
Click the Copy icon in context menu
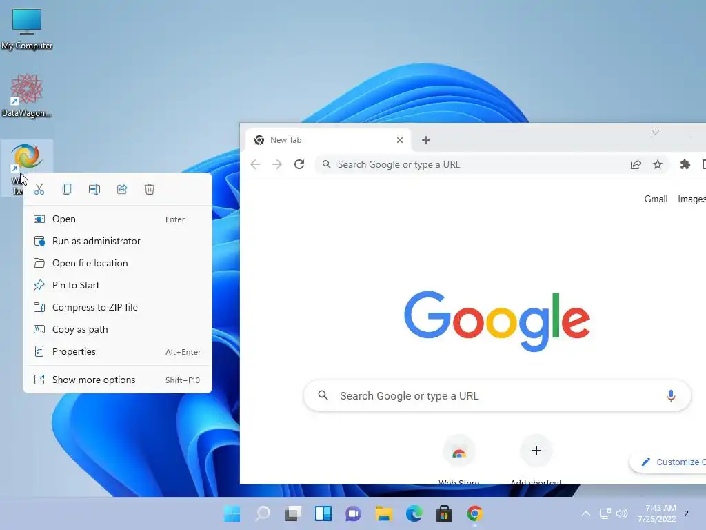pos(67,189)
